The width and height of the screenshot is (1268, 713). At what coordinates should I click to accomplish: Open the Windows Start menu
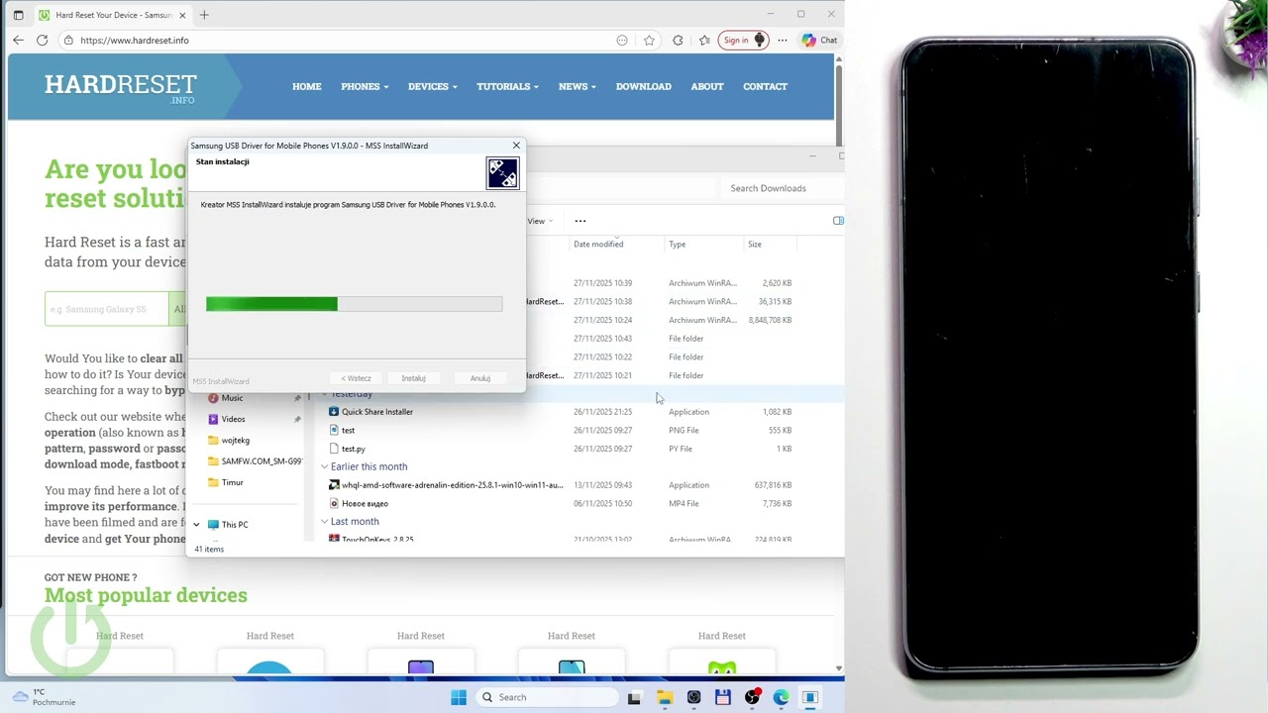(x=459, y=697)
